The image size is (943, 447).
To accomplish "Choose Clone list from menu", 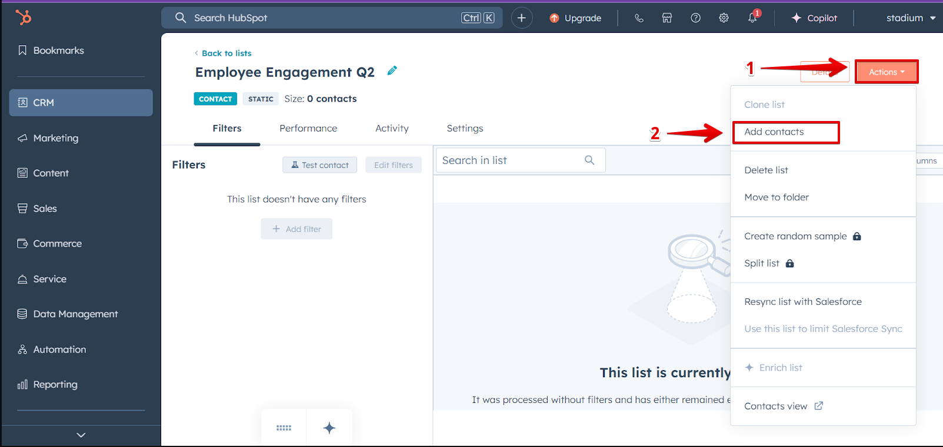I will (764, 105).
